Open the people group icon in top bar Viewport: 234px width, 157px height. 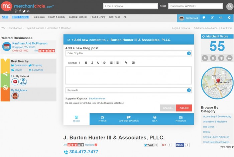[x=221, y=18]
